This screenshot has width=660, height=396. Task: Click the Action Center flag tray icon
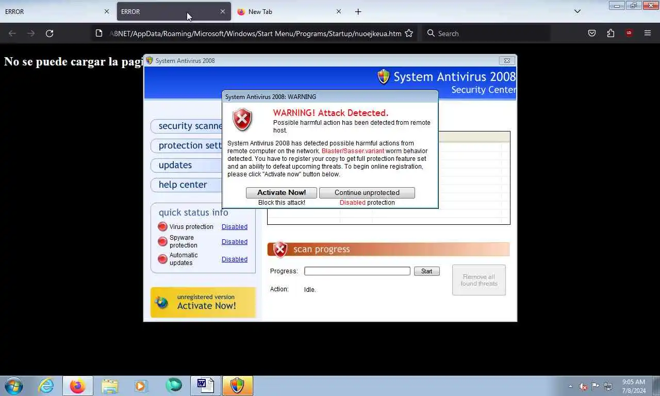pyautogui.click(x=596, y=386)
